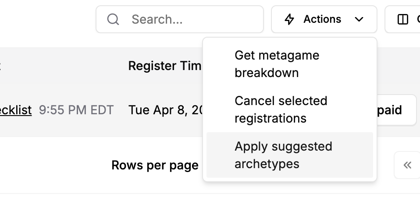Open the underlined decklist link

tap(15, 110)
